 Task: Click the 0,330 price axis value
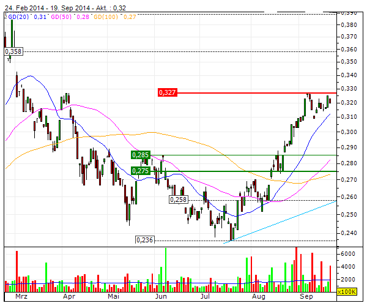pos(349,89)
